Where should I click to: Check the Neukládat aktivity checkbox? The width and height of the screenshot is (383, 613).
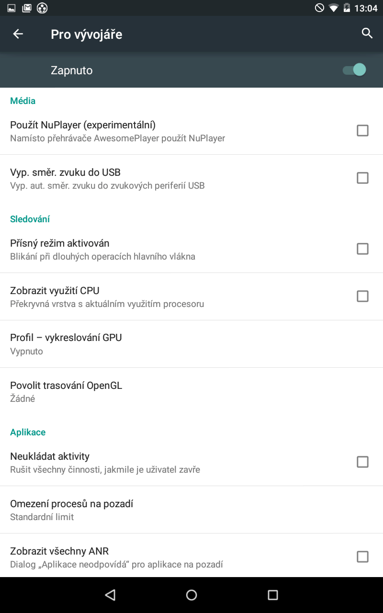point(363,462)
